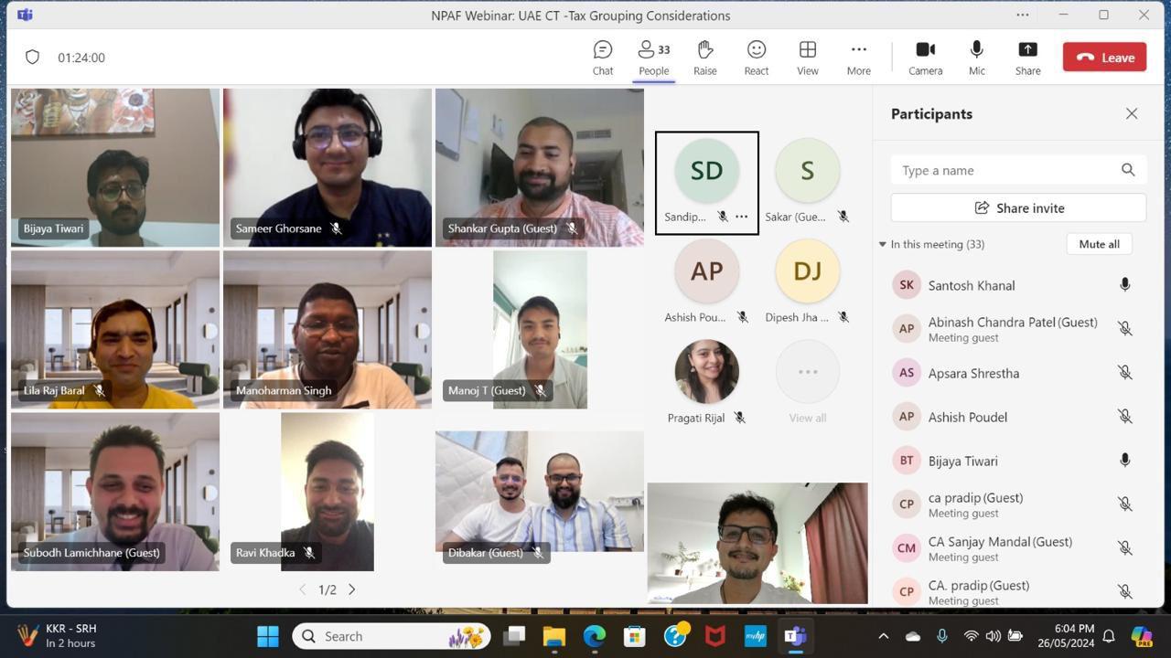This screenshot has height=658, width=1171.
Task: Click the Raise hand icon
Action: [x=704, y=58]
